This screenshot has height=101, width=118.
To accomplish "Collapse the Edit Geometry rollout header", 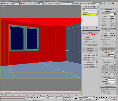I will pyautogui.click(x=108, y=9).
